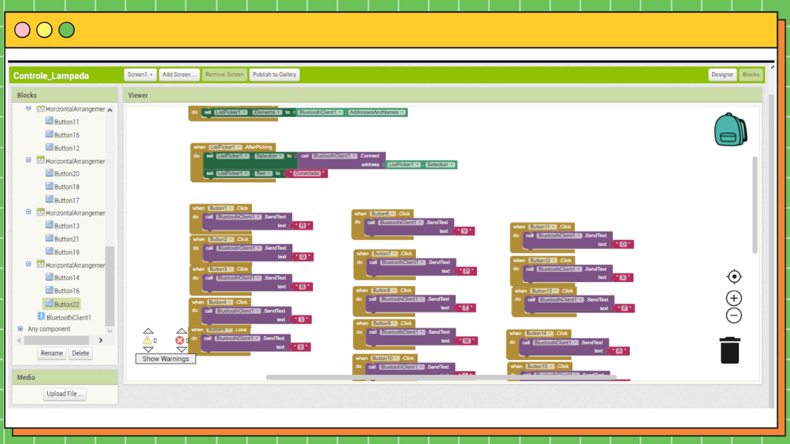
Task: Click the Bluetooth icon beside BluetoothClient1
Action: pos(41,316)
